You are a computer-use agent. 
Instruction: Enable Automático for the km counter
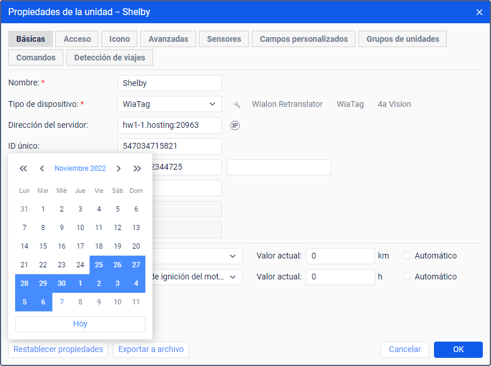coord(407,256)
